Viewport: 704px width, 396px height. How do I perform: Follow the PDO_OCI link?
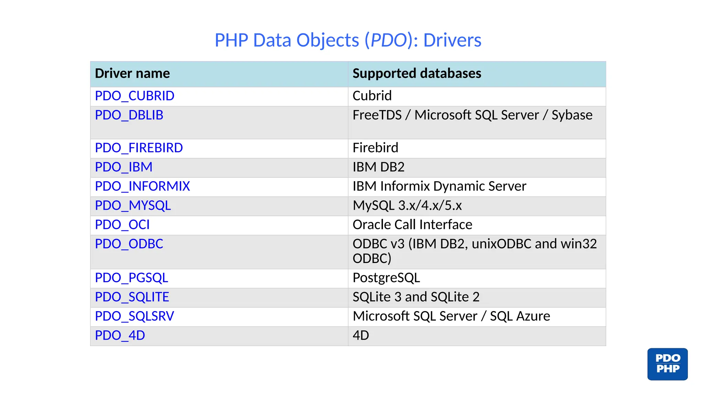122,225
